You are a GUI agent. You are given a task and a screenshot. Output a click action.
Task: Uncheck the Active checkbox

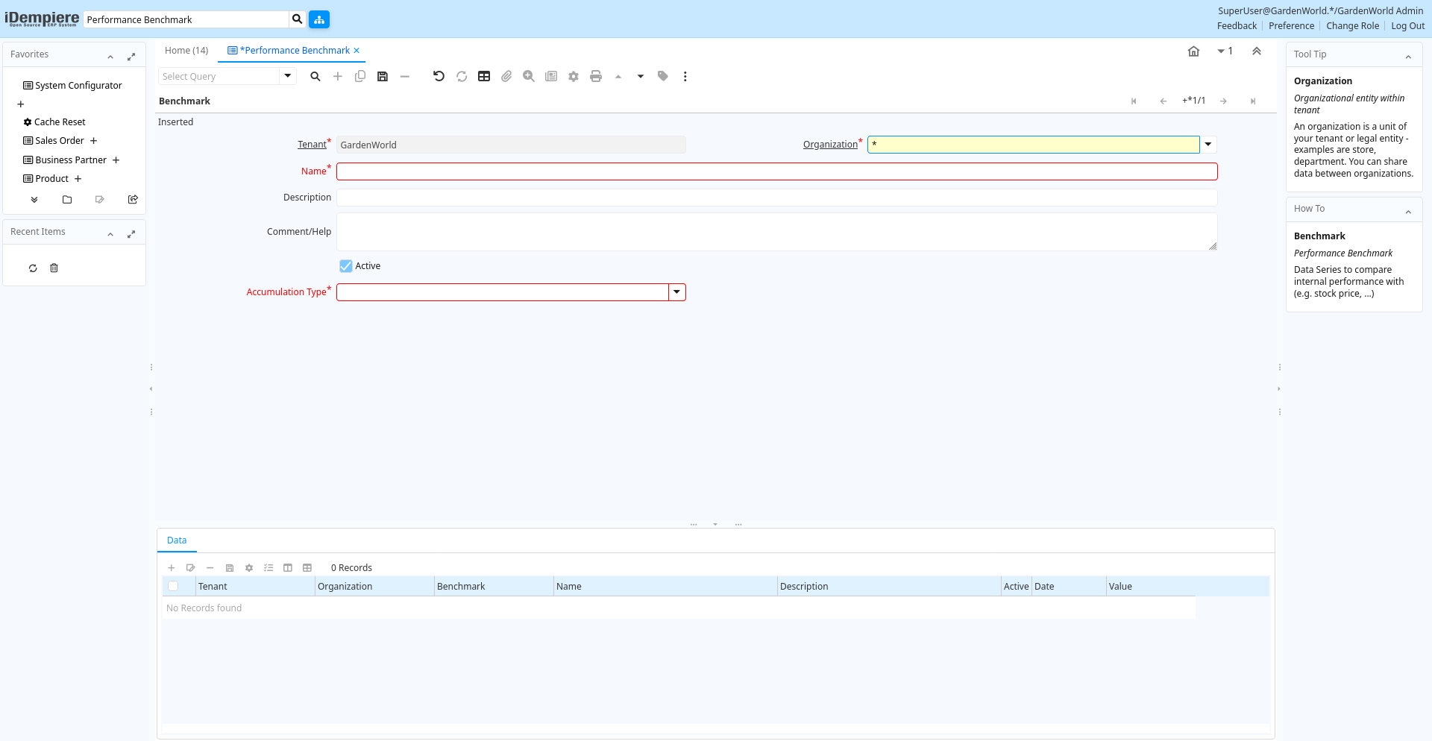(346, 266)
